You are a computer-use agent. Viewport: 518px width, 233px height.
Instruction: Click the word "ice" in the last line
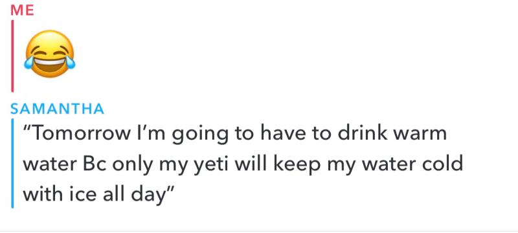(84, 194)
